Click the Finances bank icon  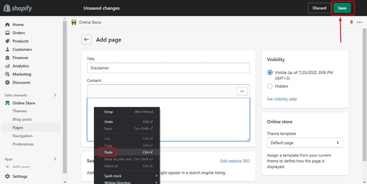coord(7,57)
